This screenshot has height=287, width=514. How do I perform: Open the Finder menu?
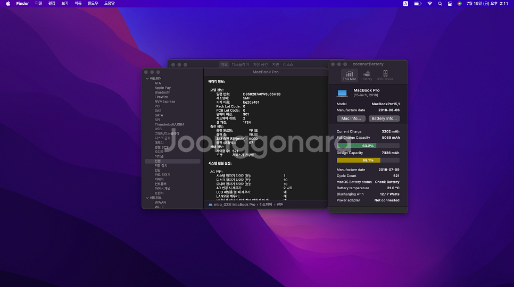pyautogui.click(x=22, y=3)
